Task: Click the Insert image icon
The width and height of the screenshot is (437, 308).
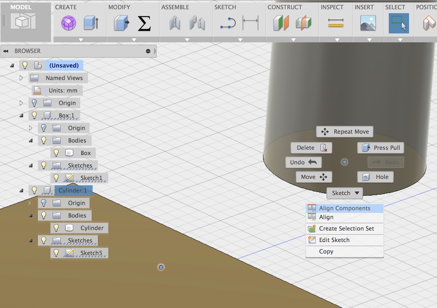Action: (368, 23)
